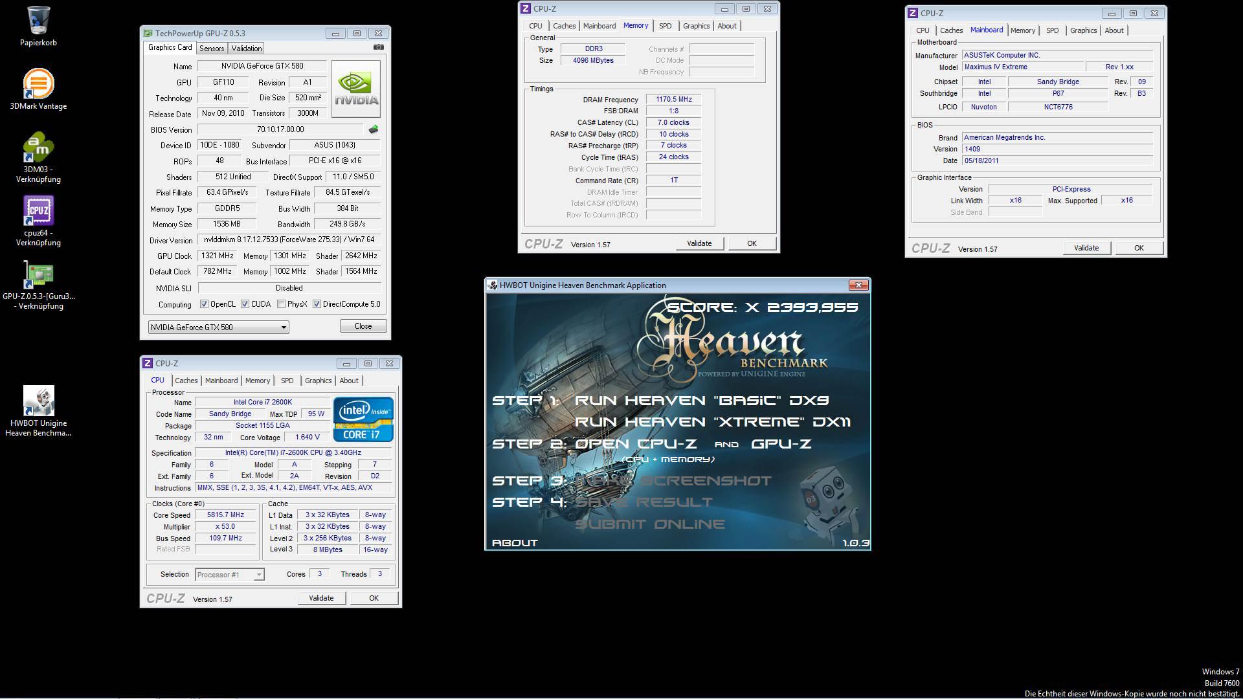The width and height of the screenshot is (1243, 699).
Task: Click the BIOS date 05/18/2011
Action: pos(1057,161)
